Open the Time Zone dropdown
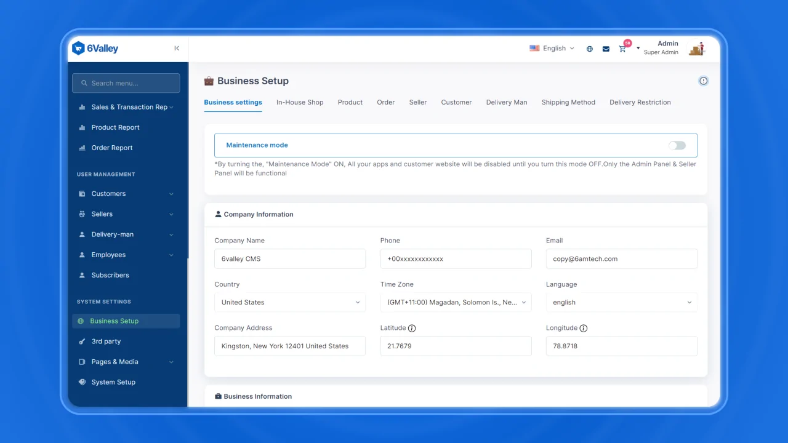 tap(456, 303)
